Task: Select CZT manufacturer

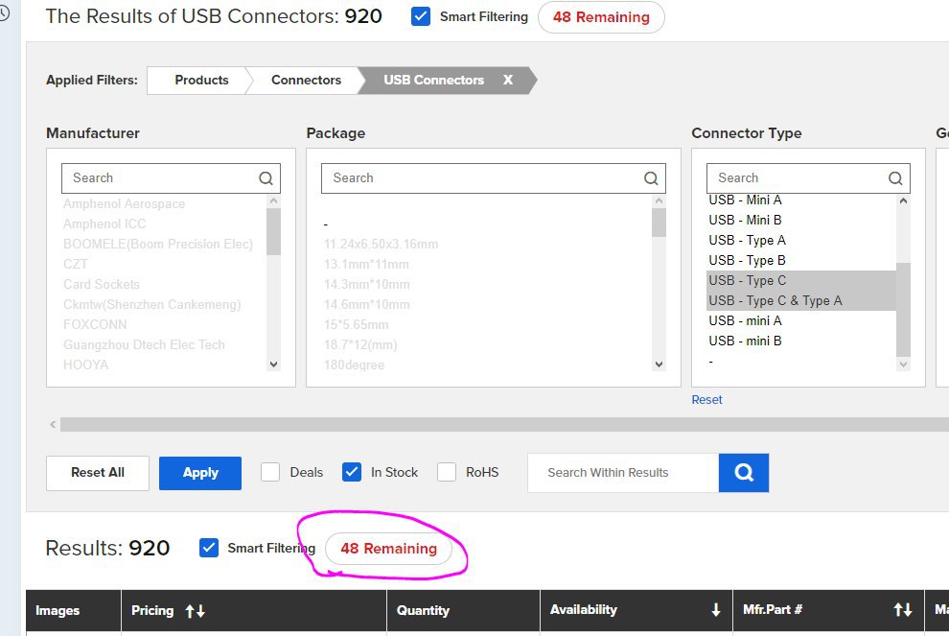Action: 76,264
